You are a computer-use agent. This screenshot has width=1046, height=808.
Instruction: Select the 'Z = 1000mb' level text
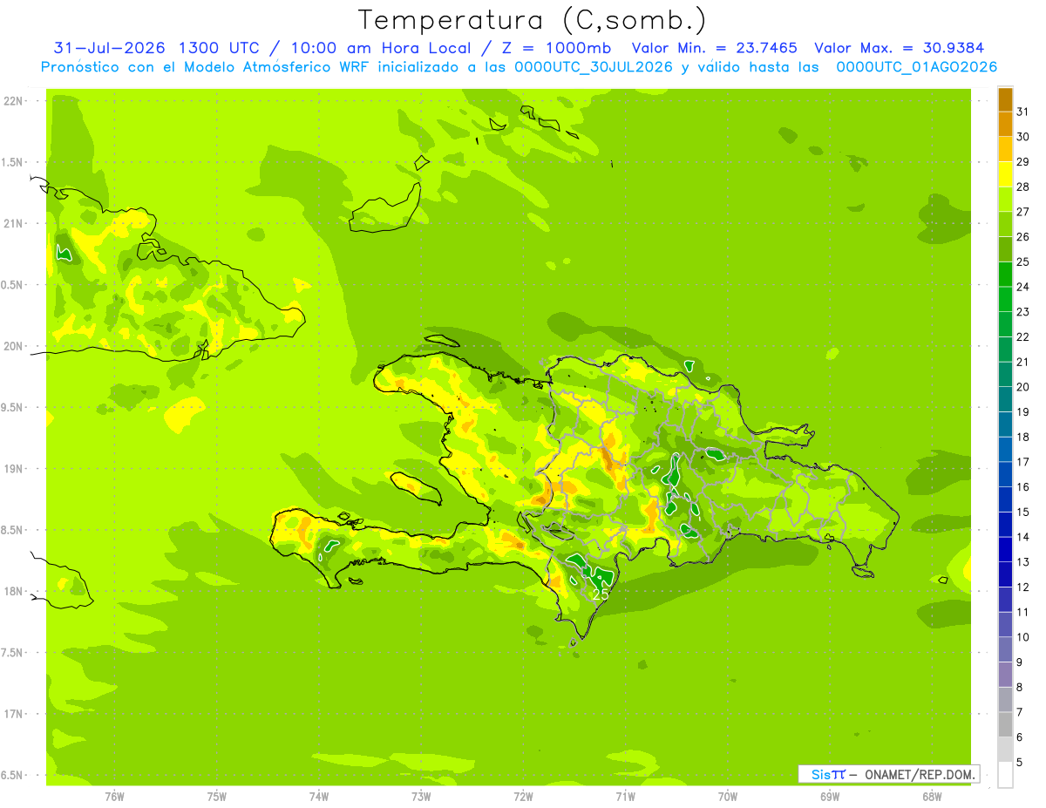tap(553, 48)
